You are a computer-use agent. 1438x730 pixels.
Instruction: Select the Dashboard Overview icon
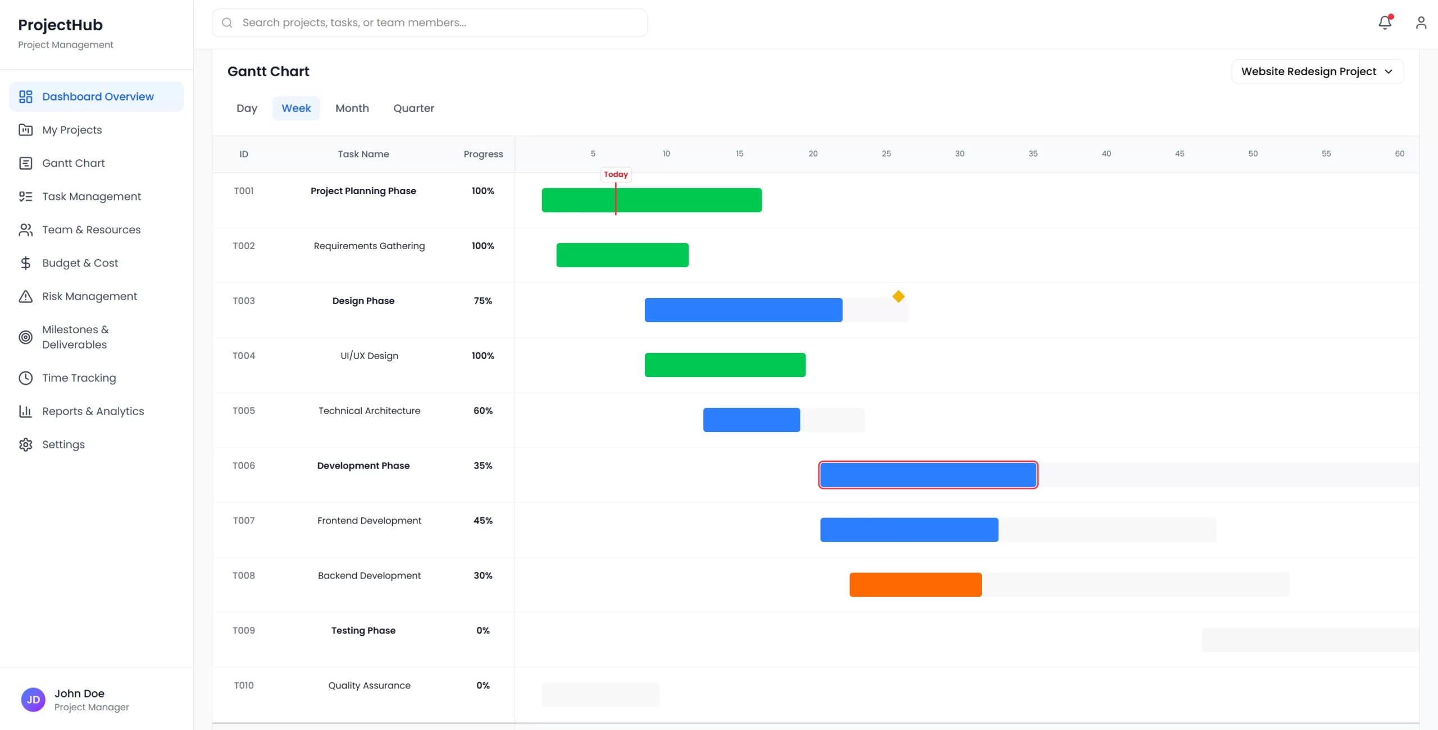[25, 96]
